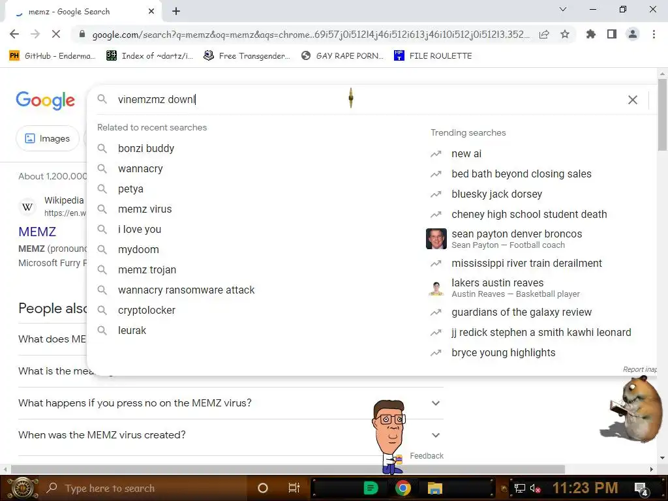Select trending search 'new ai'
The image size is (668, 501).
pos(466,154)
